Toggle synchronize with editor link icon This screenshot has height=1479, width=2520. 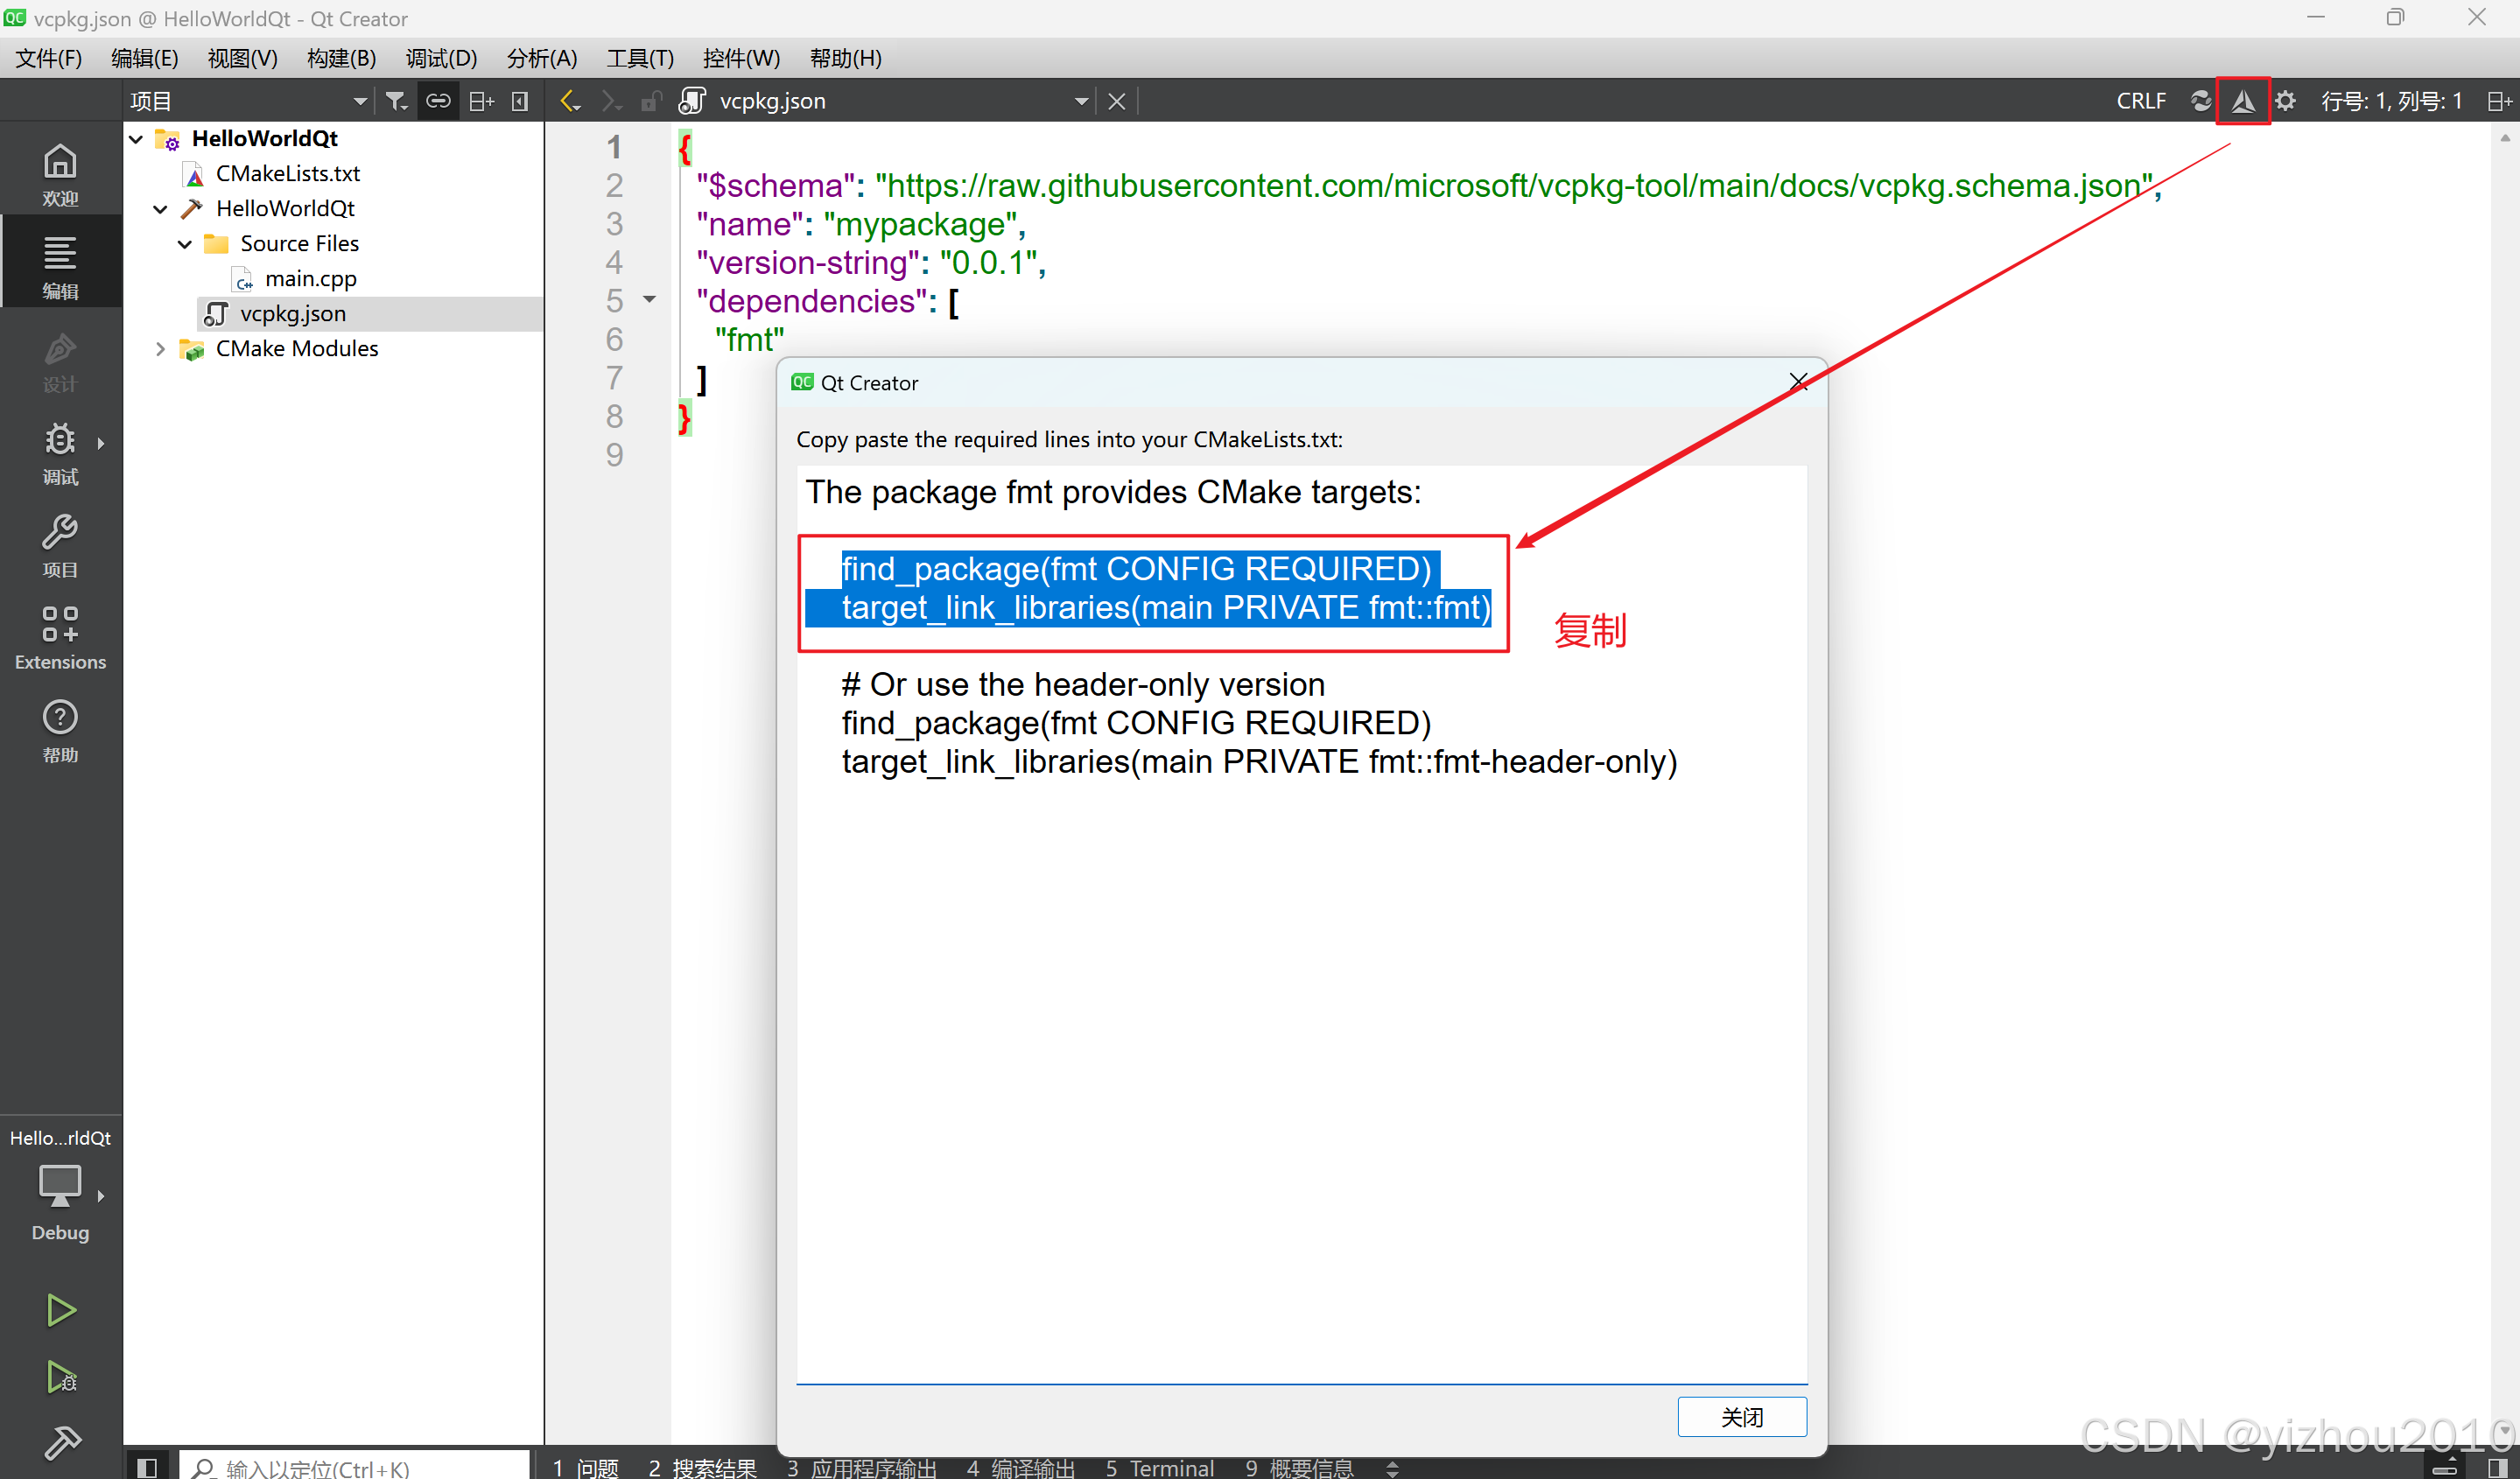pyautogui.click(x=438, y=101)
